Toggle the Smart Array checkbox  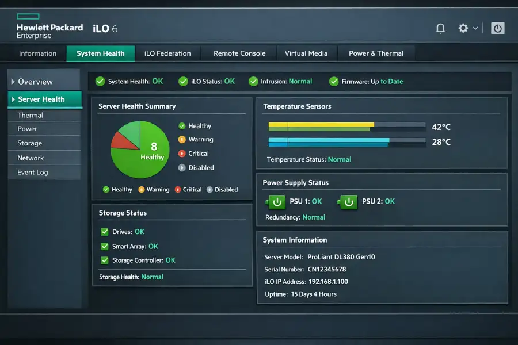[105, 246]
